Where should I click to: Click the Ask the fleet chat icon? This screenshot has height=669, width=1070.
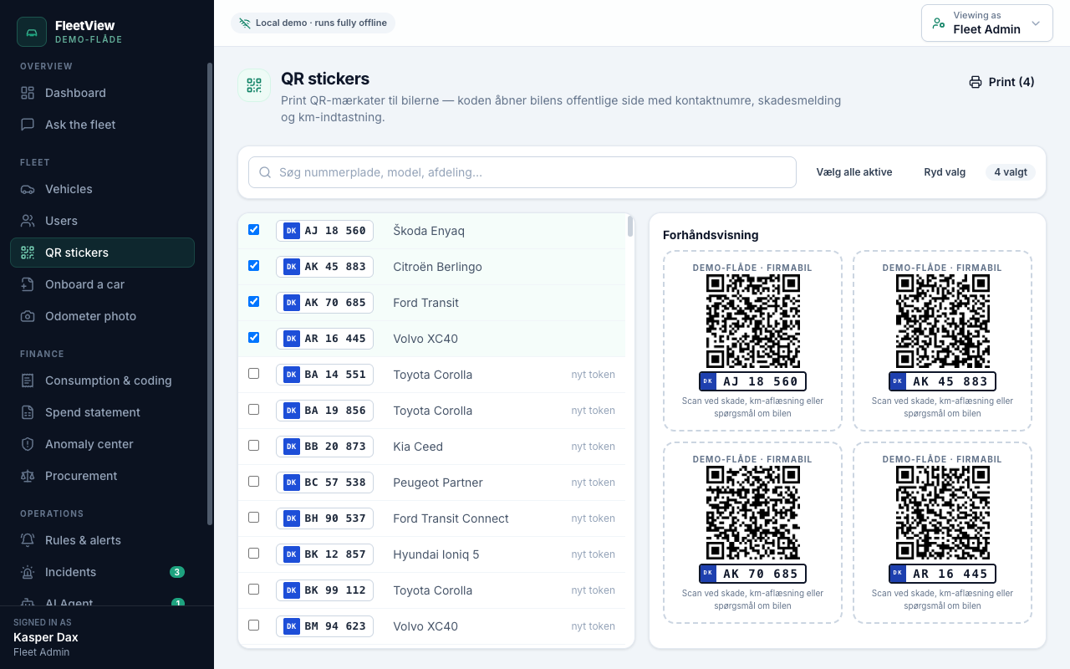coord(28,125)
